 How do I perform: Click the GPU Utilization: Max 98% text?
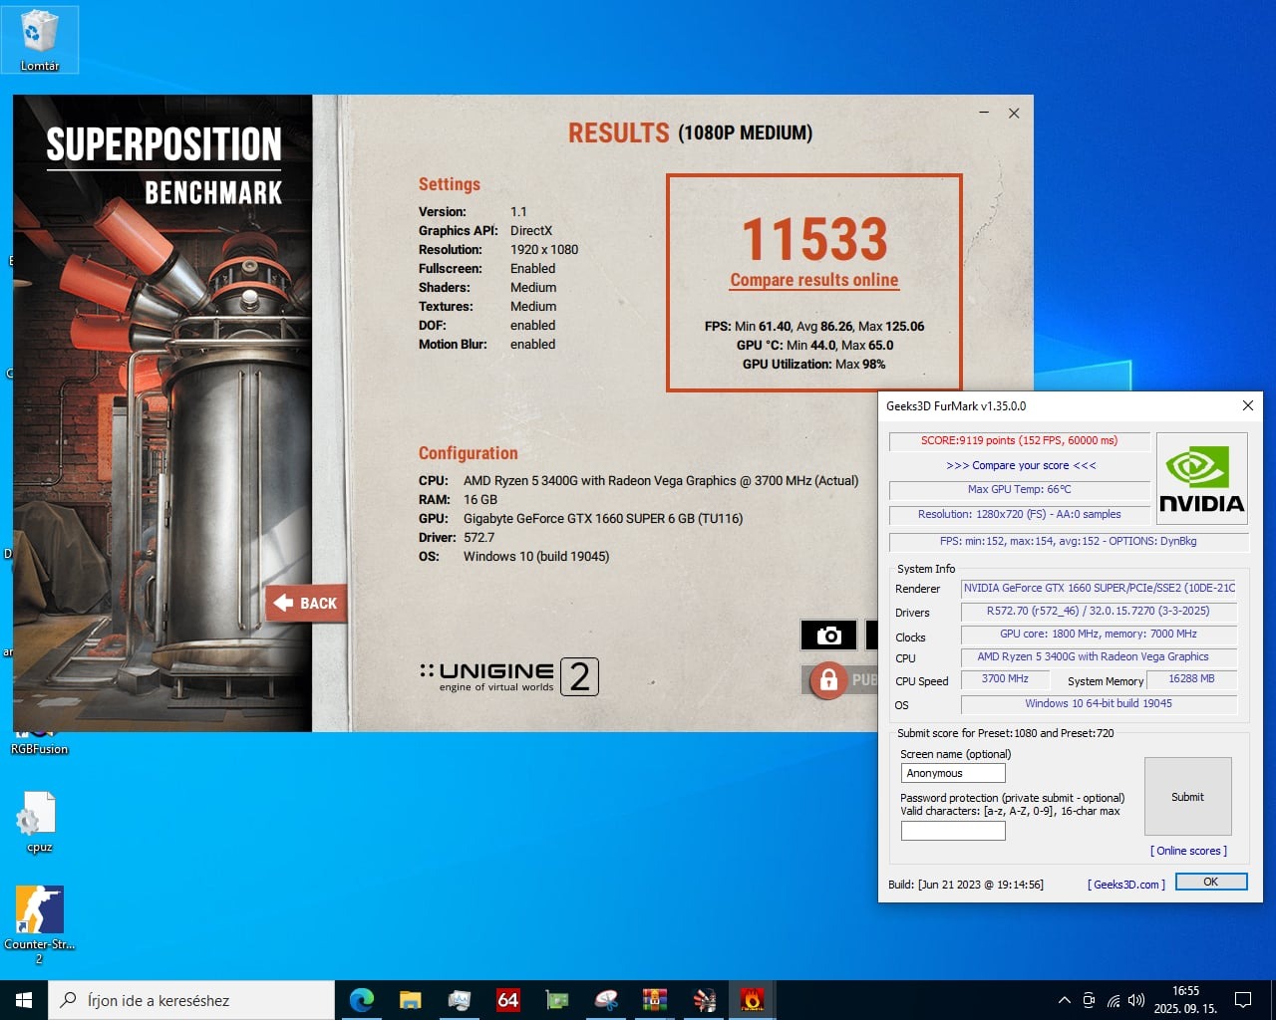tap(813, 364)
